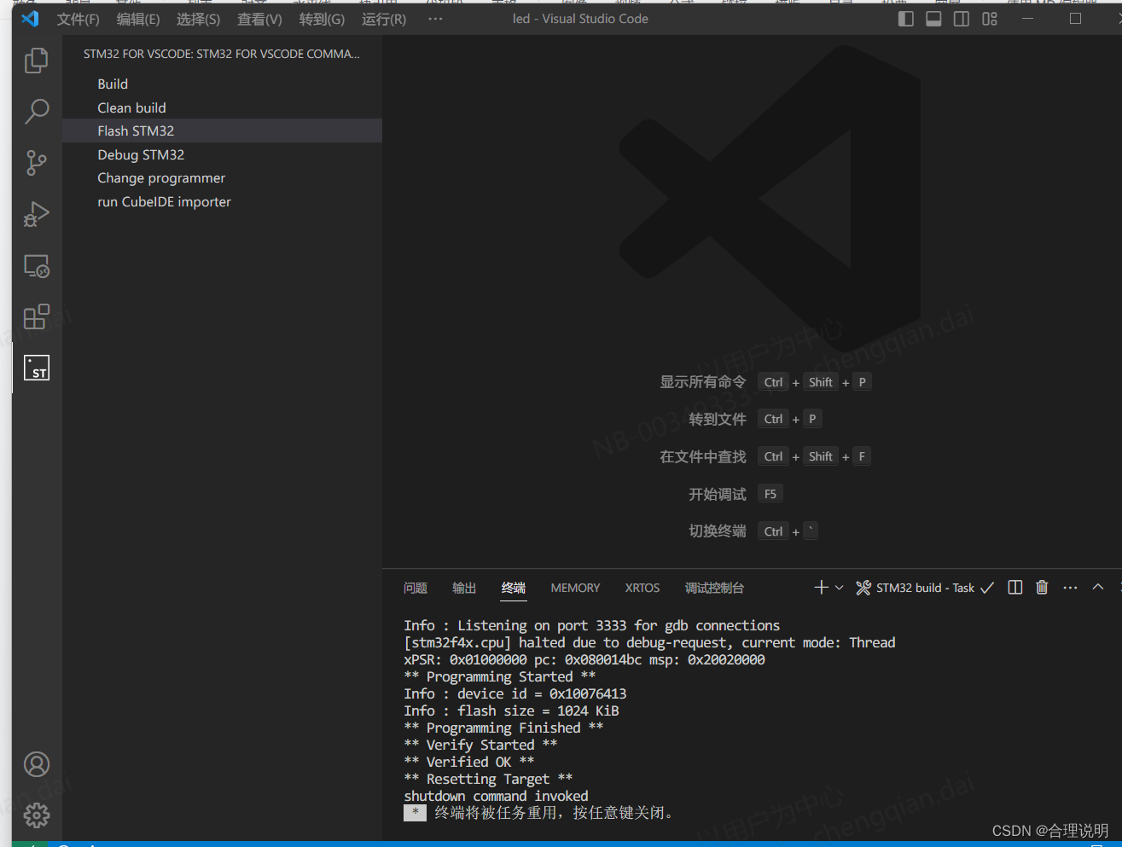Viewport: 1122px width, 847px height.
Task: Open the Remote Explorer icon
Action: pos(37,266)
